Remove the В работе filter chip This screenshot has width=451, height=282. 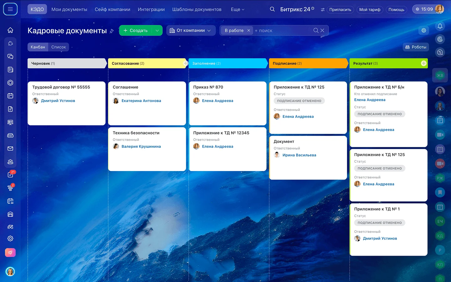pyautogui.click(x=249, y=30)
